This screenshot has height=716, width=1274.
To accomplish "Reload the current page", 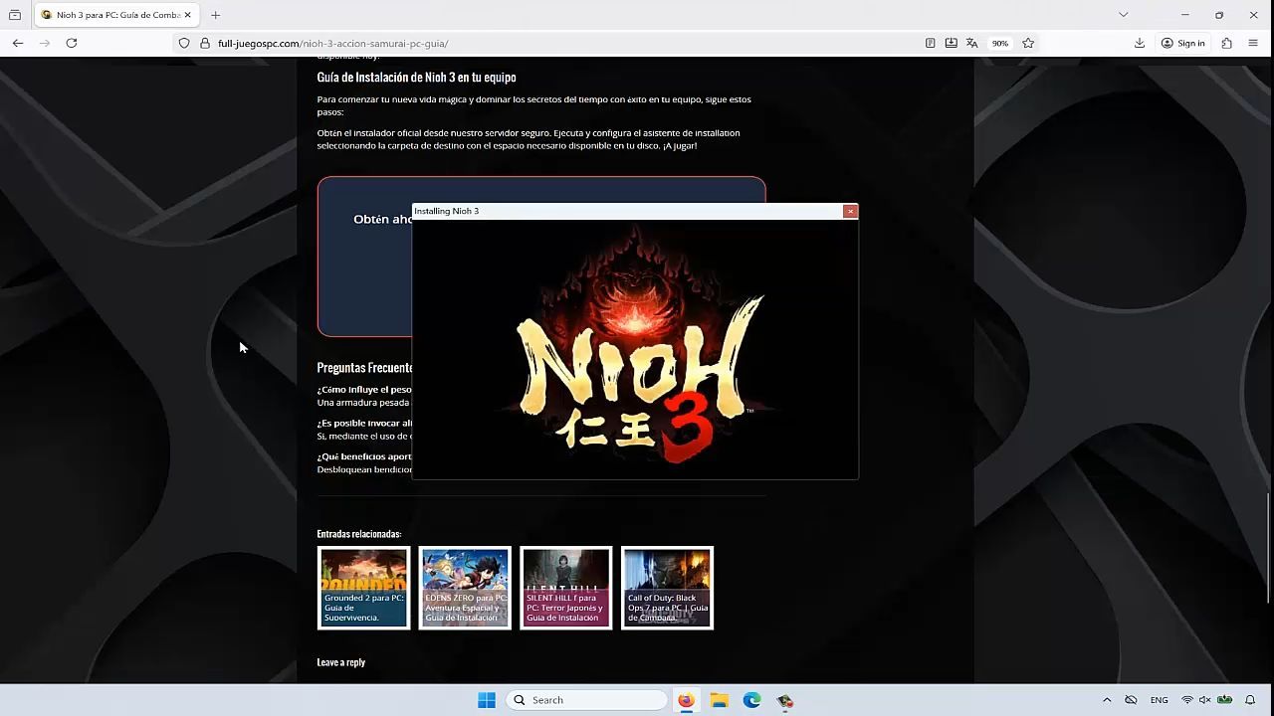I will 72,43.
